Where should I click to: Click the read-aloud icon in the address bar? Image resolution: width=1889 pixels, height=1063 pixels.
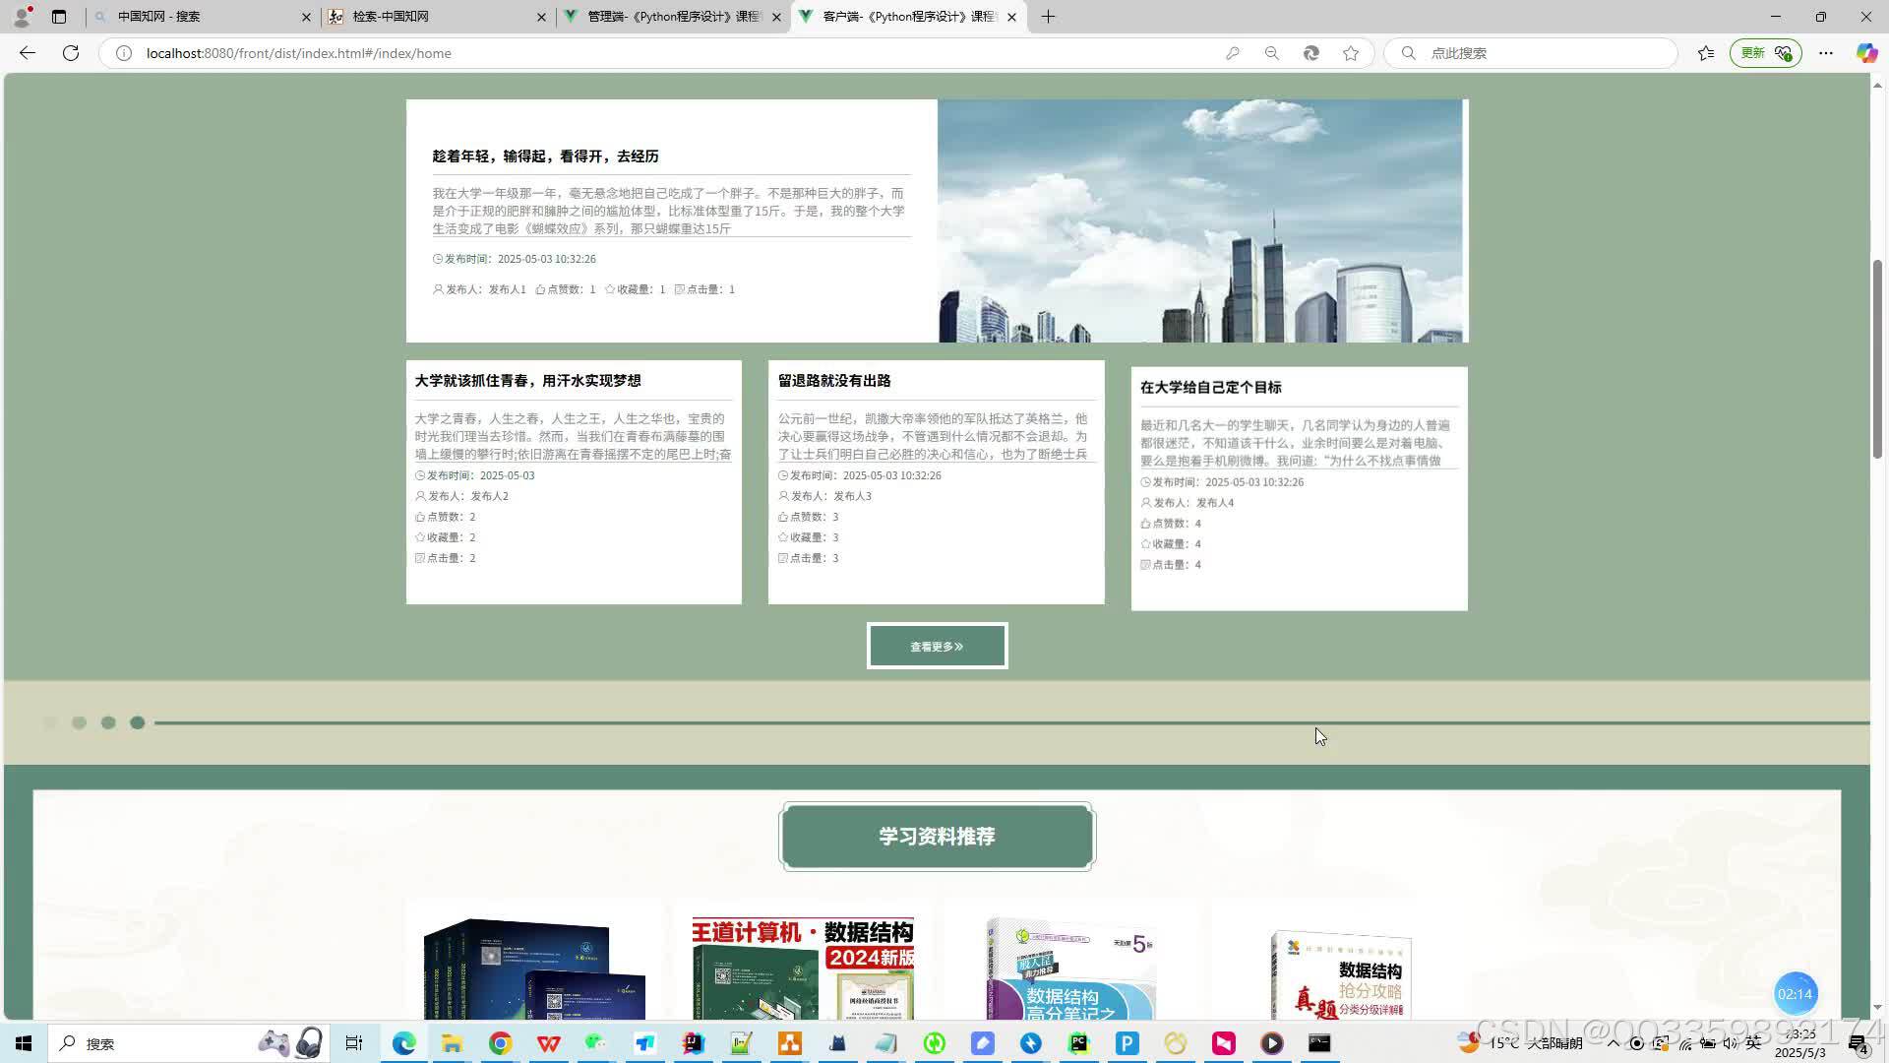point(1311,53)
